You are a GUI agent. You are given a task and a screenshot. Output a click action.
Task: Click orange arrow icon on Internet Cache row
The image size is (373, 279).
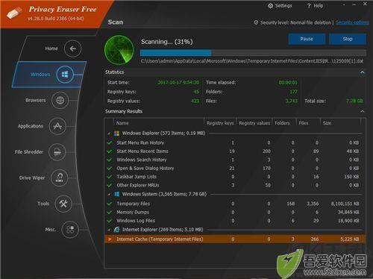110,239
